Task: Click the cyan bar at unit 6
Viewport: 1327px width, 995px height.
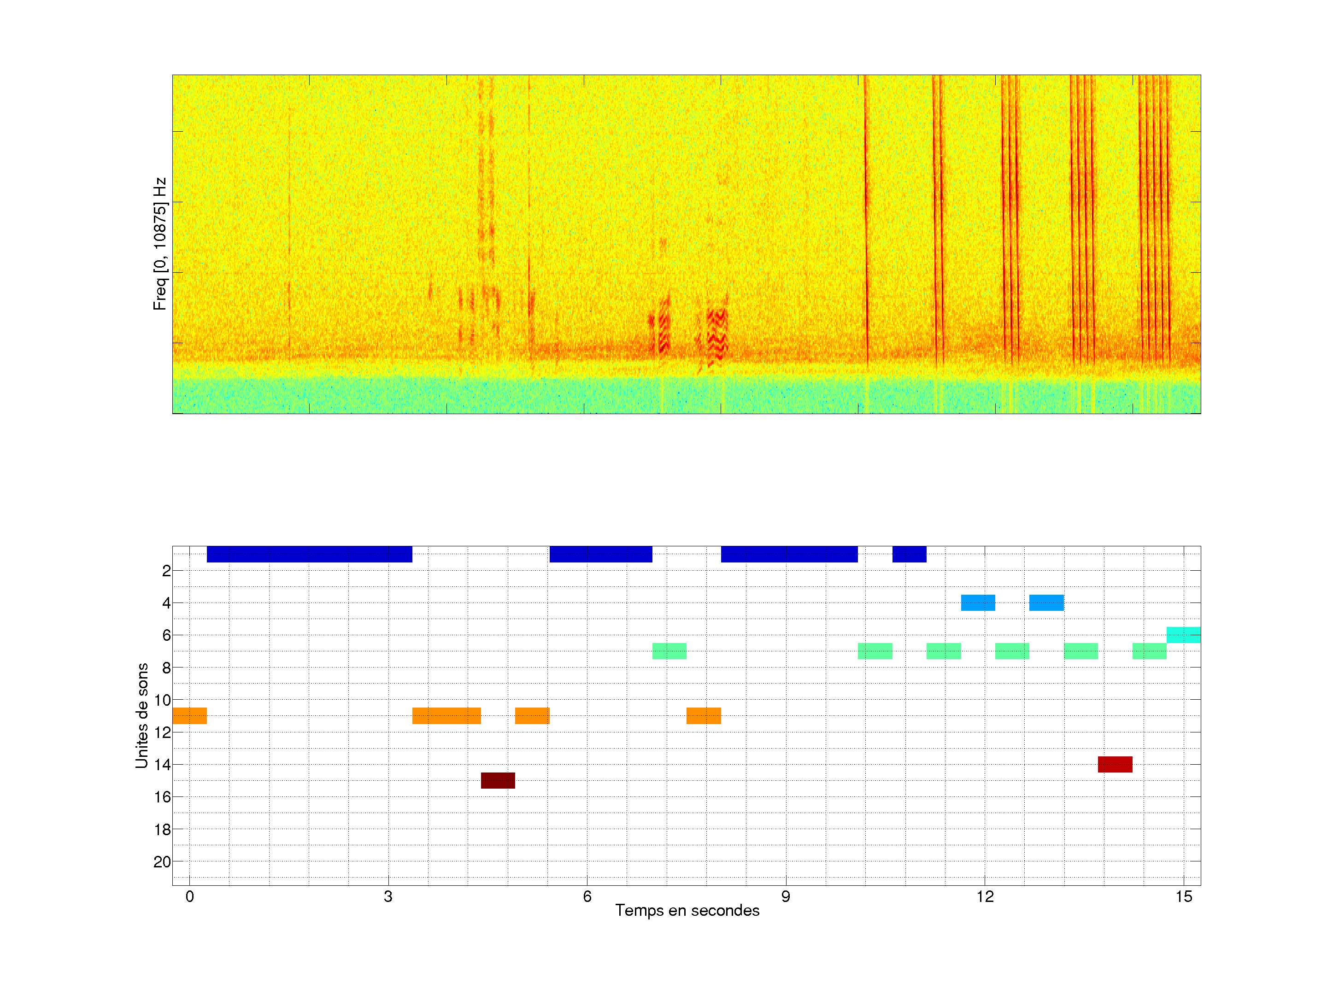Action: tap(1183, 635)
